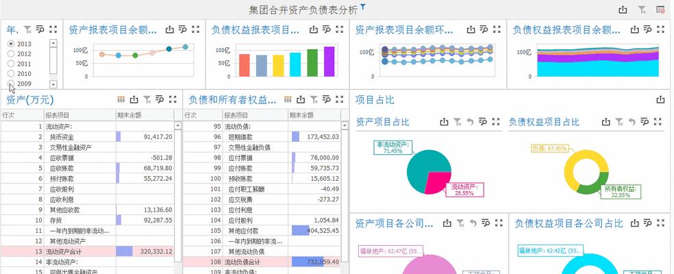
Task: Select year 2010 radio option
Action: 11,73
